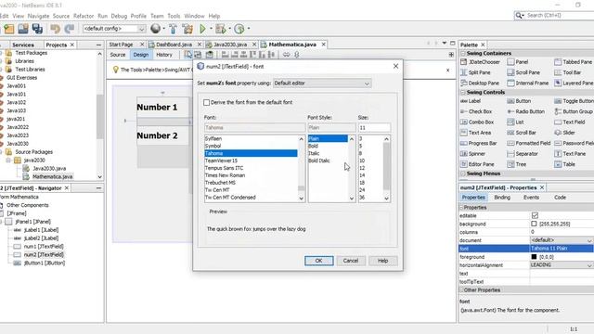Activate Selection Mode in designer toolbar
The height and width of the screenshot is (334, 594).
[187, 55]
